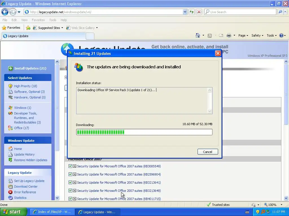This screenshot has width=289, height=216.
Task: Click the IE Back navigation arrow
Action: coord(5,12)
